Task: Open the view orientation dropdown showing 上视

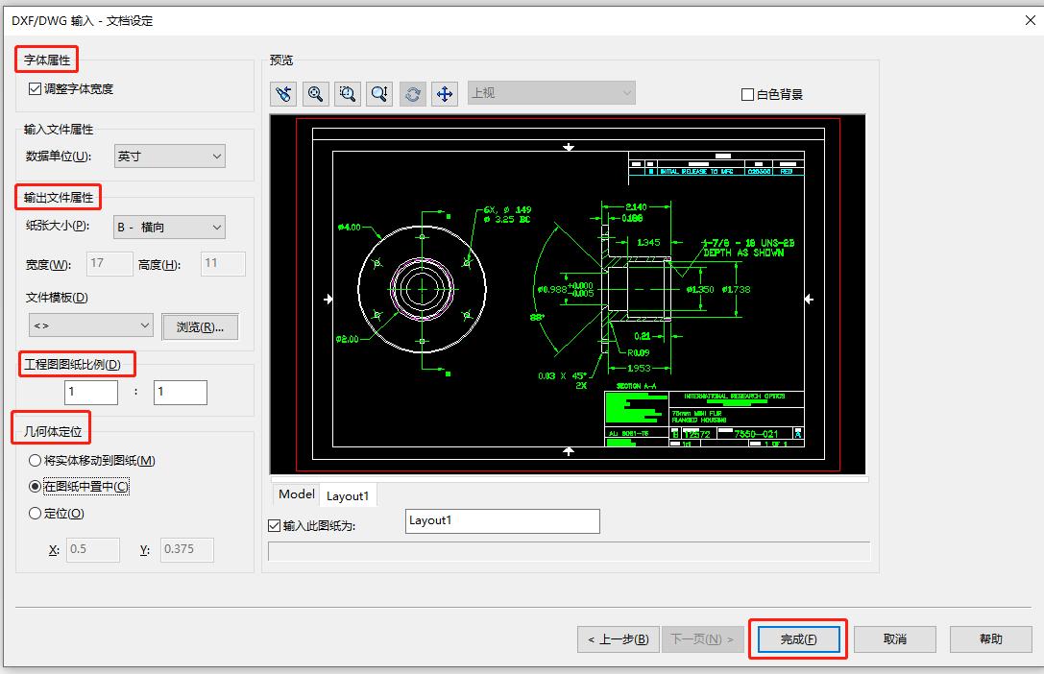Action: [550, 92]
